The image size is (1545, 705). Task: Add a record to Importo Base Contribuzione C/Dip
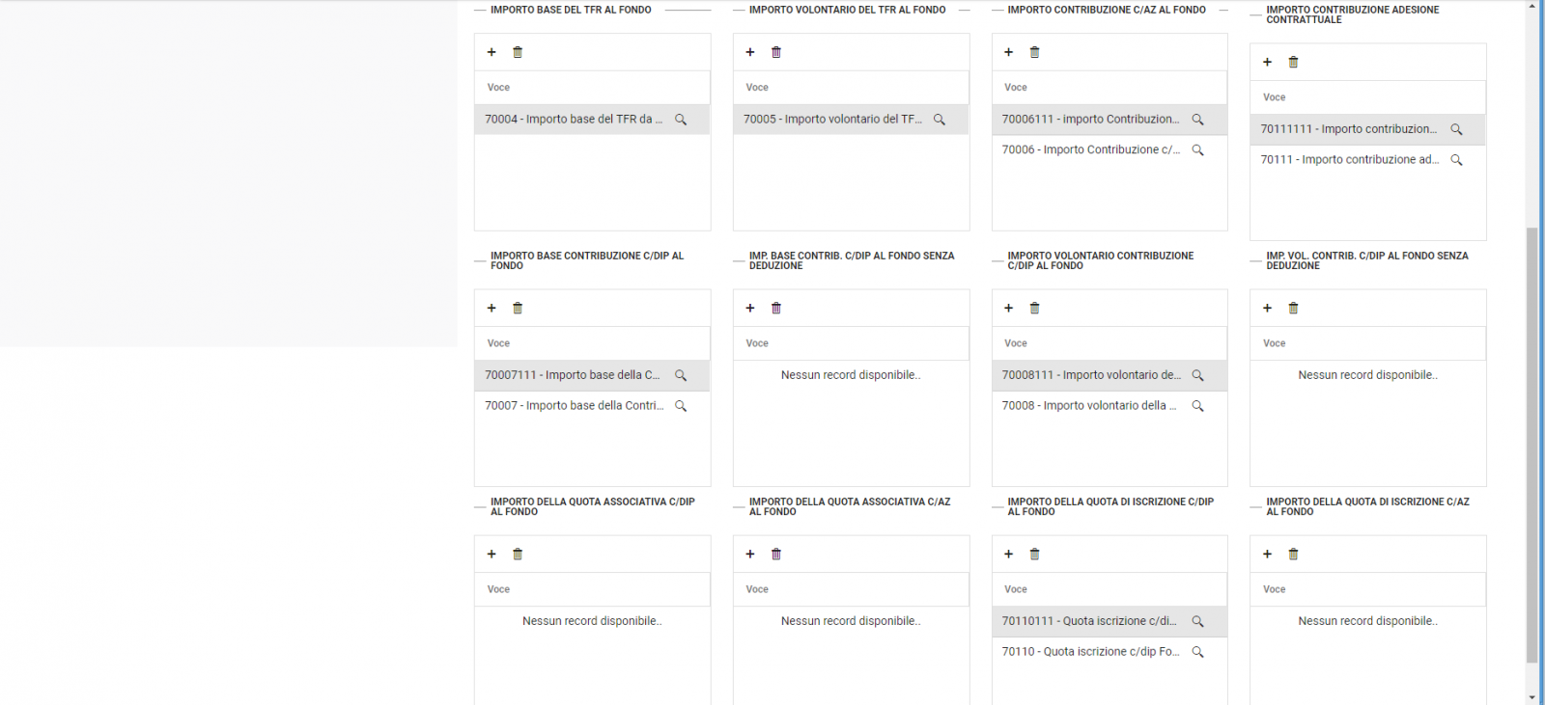pos(492,308)
